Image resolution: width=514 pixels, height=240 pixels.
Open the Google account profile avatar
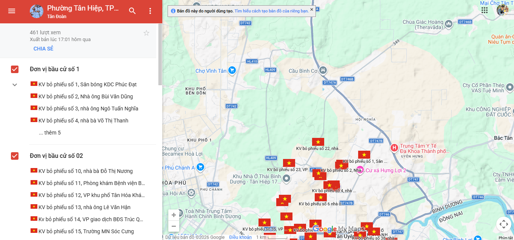pyautogui.click(x=503, y=10)
